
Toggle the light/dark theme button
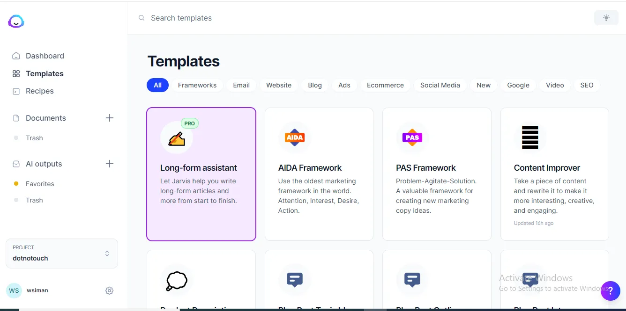point(606,18)
